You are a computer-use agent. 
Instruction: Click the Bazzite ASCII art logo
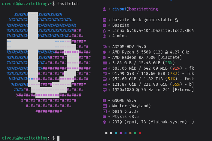coord(49,63)
